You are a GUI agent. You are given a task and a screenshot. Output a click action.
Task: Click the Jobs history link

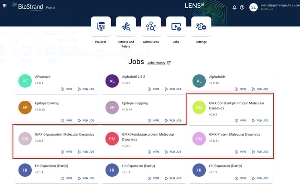click(156, 63)
